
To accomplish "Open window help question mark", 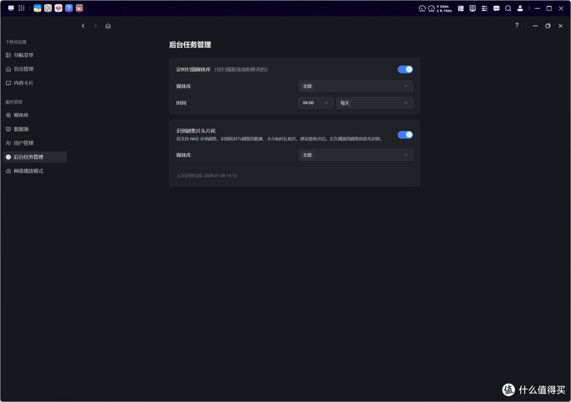I will [x=517, y=25].
